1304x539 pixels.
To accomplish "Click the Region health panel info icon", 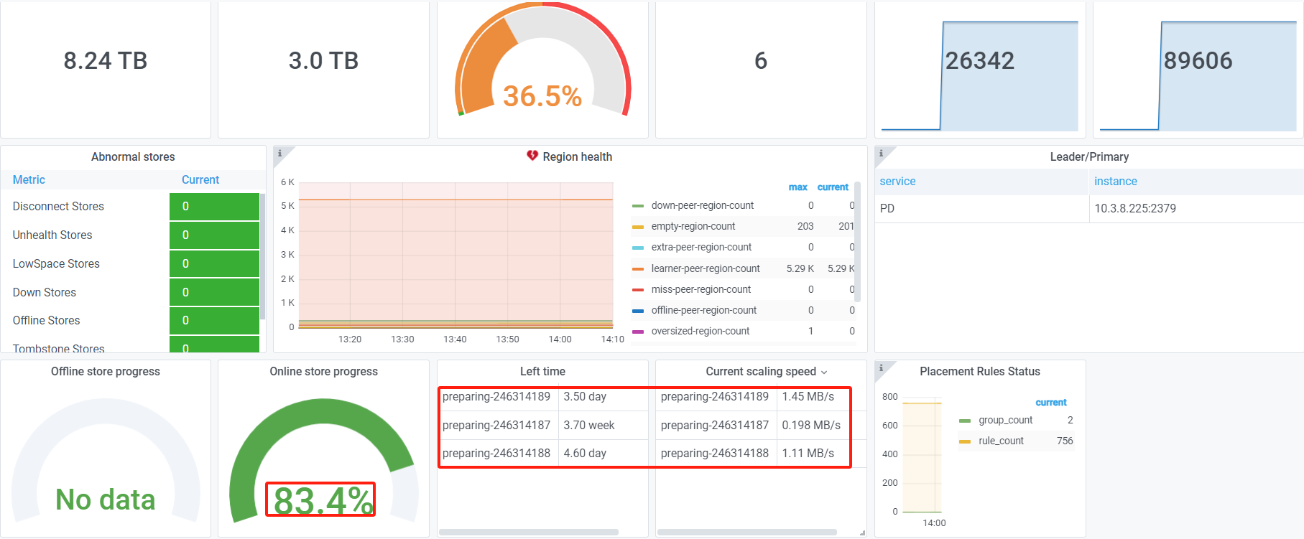I will click(x=279, y=153).
